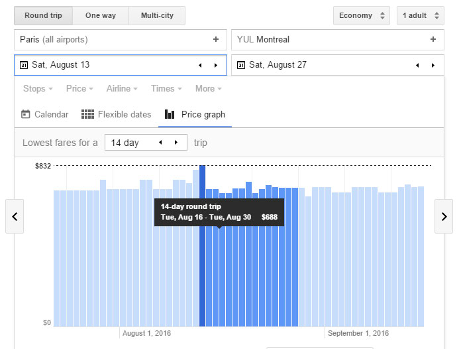The width and height of the screenshot is (461, 349).
Task: Expand the Airline filter
Action: [122, 89]
